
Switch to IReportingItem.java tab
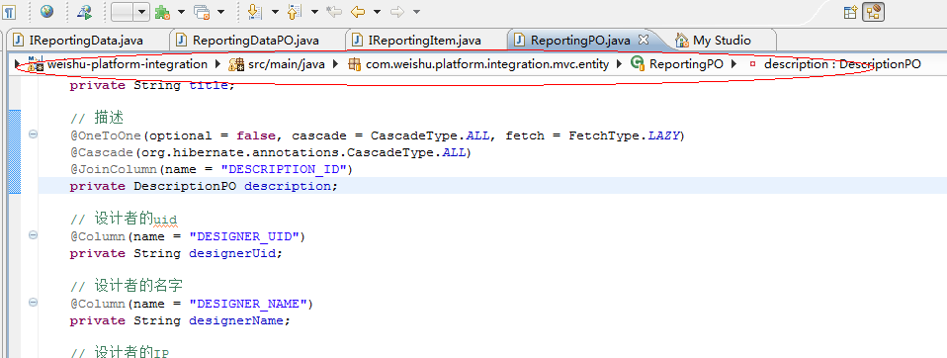425,41
